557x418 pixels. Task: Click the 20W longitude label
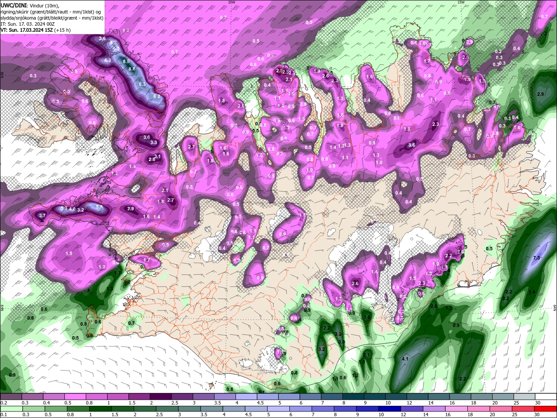(232, 2)
